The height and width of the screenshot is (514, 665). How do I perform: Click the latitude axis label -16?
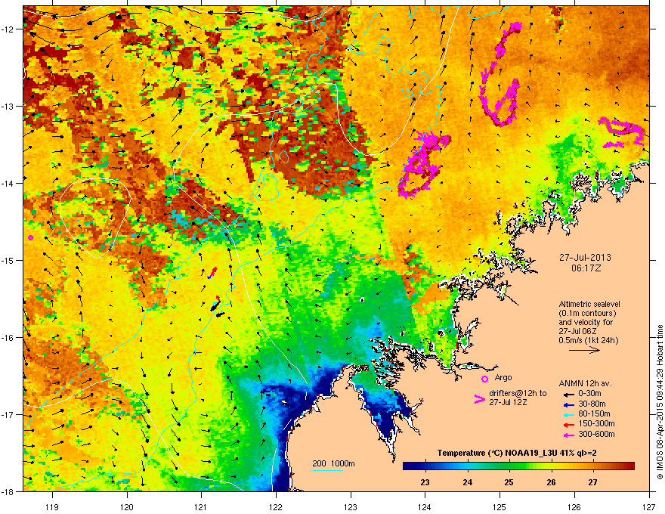8,337
